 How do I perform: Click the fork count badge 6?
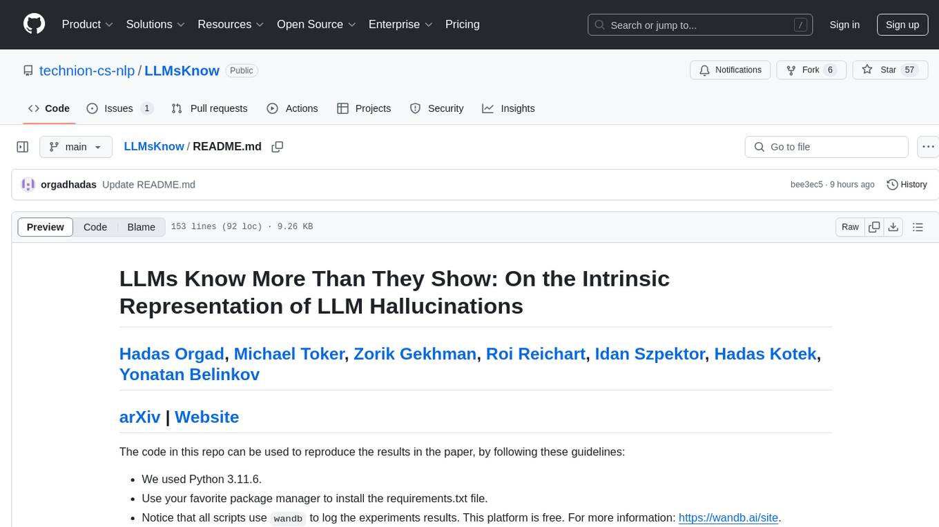coord(830,70)
